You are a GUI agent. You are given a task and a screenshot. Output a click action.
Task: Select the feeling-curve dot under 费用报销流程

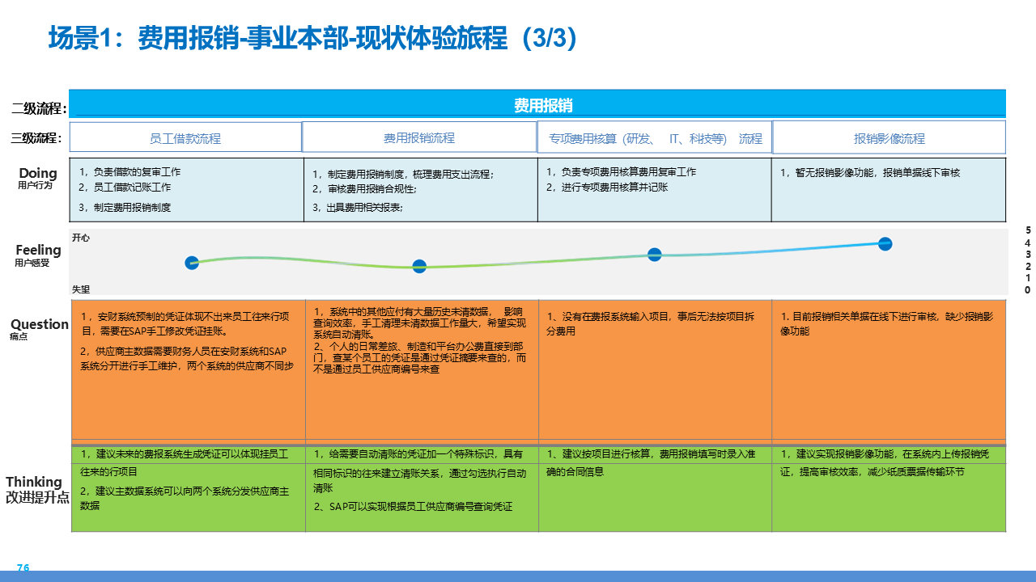click(x=419, y=266)
